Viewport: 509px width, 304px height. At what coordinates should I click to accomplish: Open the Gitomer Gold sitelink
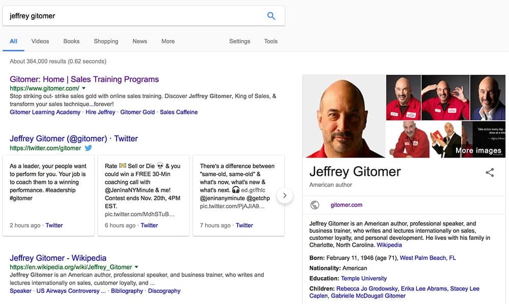pyautogui.click(x=137, y=112)
